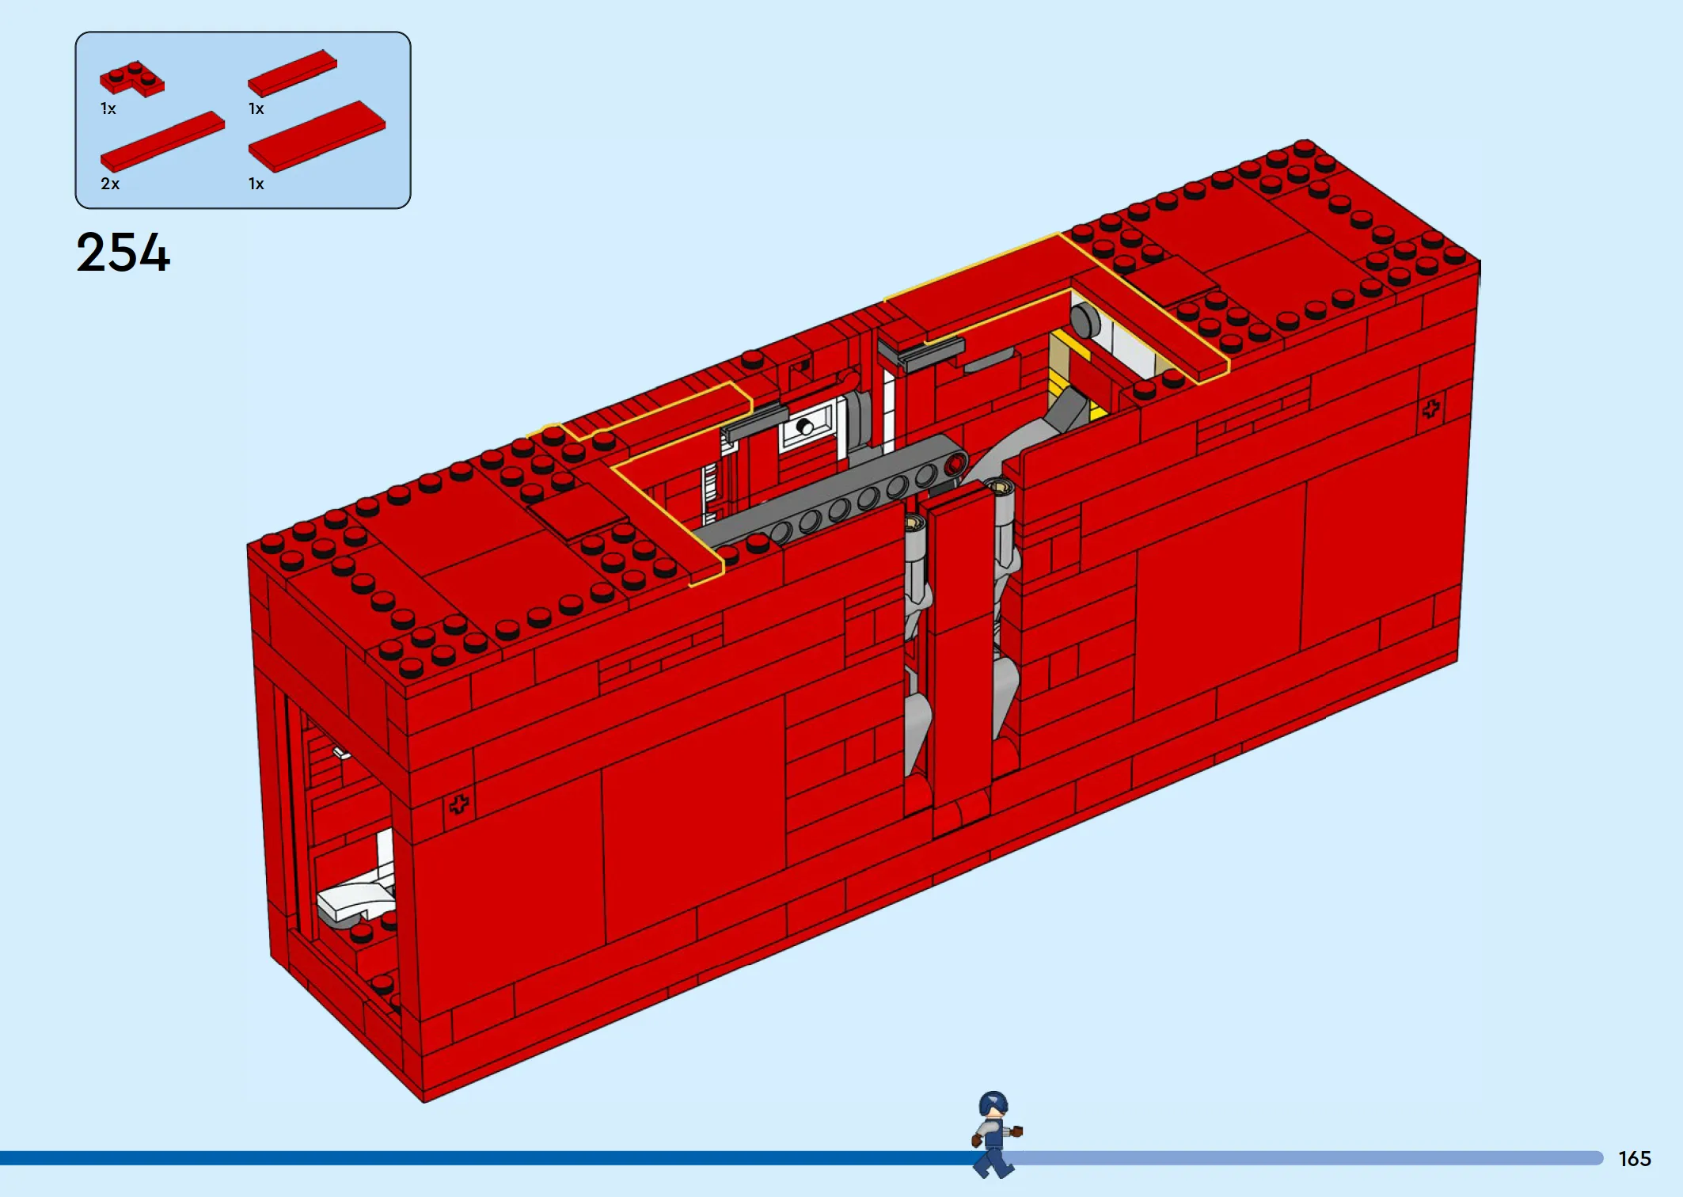Screen dimensions: 1683x1197
Task: Click the step number 254
Action: pyautogui.click(x=123, y=253)
